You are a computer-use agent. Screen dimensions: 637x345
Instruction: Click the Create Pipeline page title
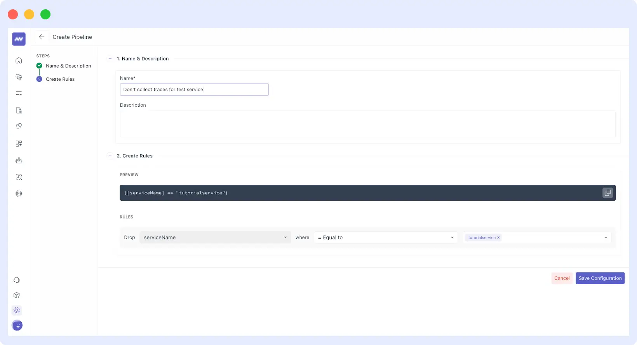click(72, 37)
